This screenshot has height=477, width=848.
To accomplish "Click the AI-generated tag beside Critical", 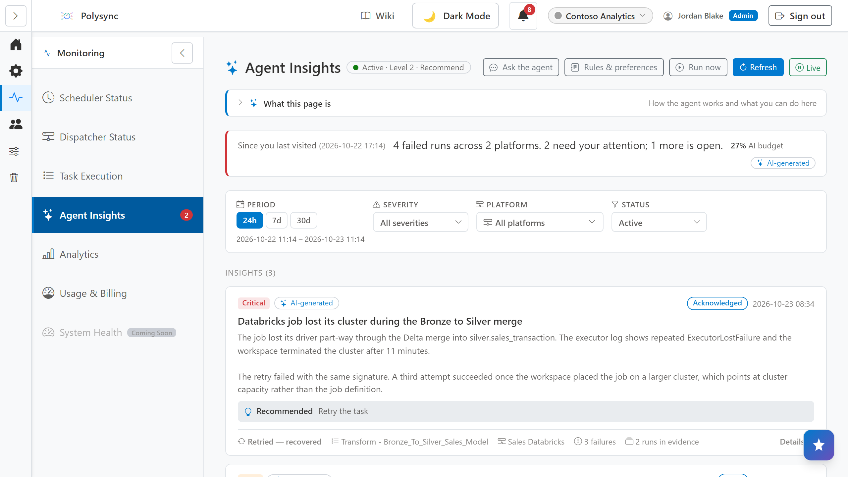I will 306,303.
